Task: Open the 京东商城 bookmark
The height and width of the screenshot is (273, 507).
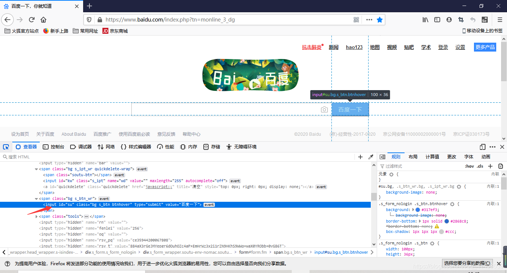Action: click(115, 31)
